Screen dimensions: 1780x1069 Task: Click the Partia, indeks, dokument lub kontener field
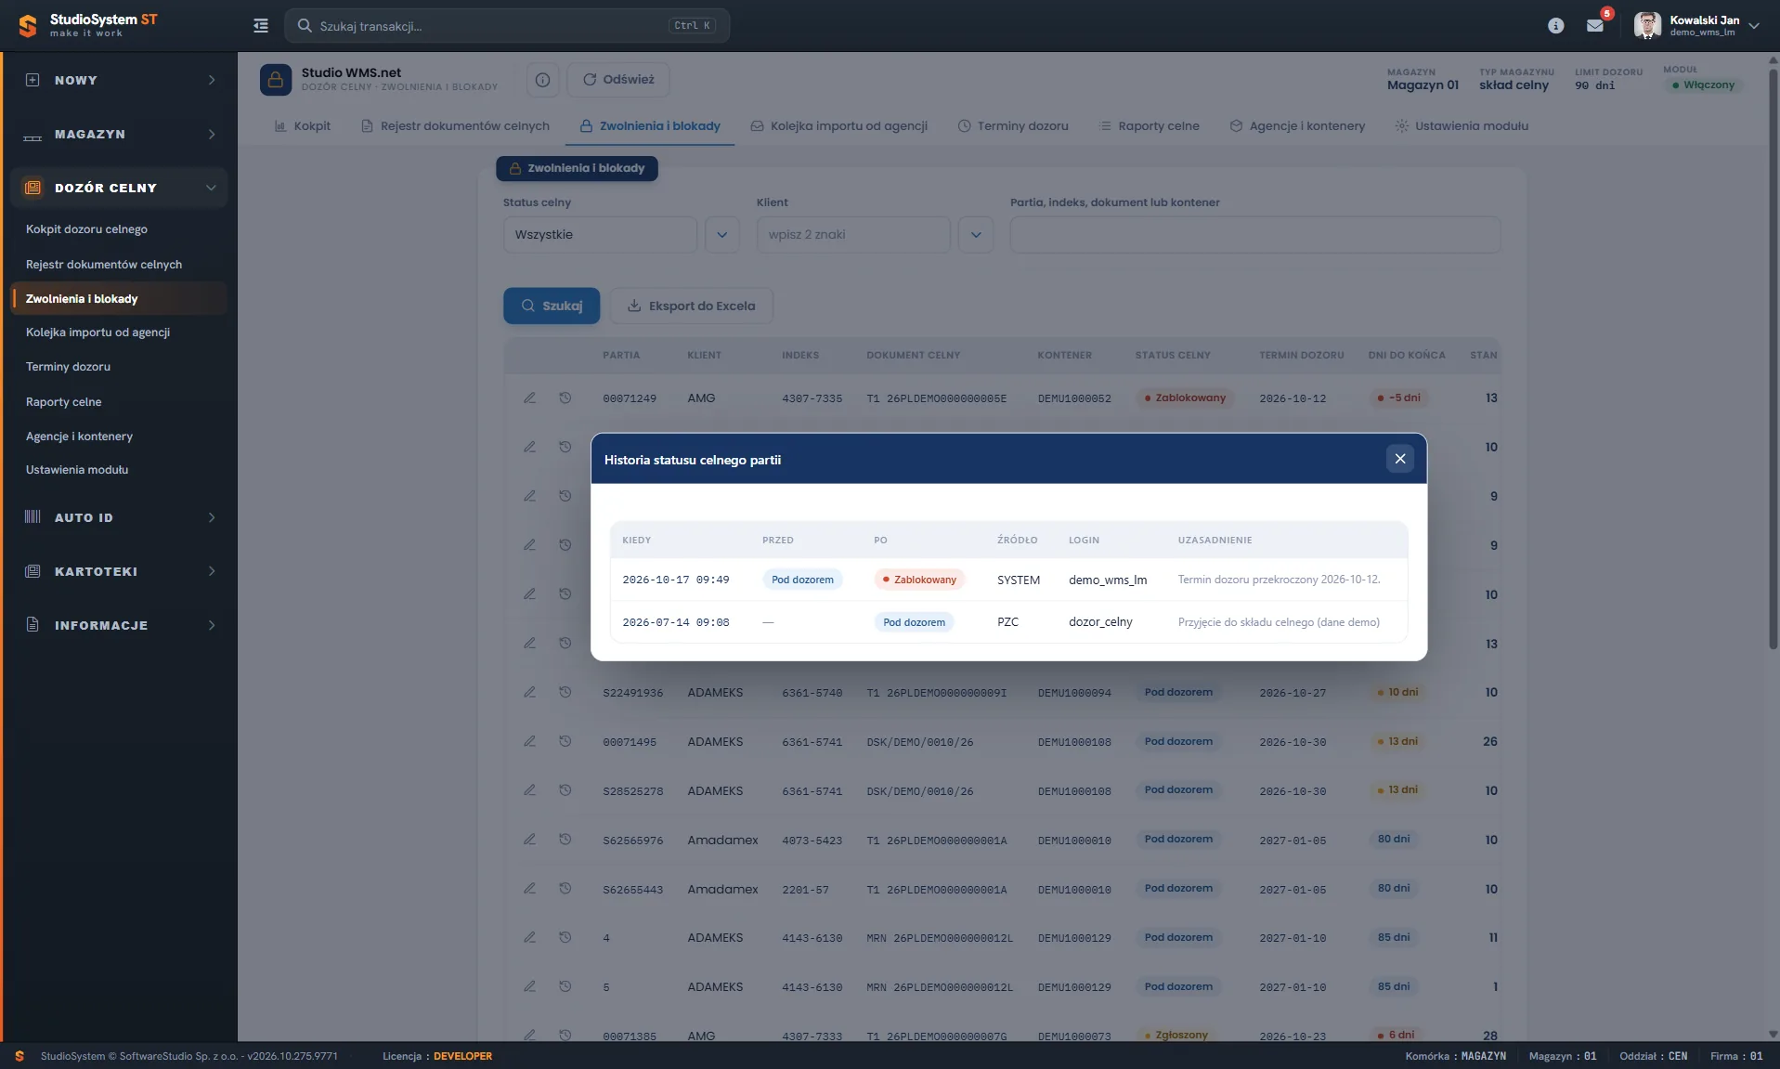(x=1255, y=235)
